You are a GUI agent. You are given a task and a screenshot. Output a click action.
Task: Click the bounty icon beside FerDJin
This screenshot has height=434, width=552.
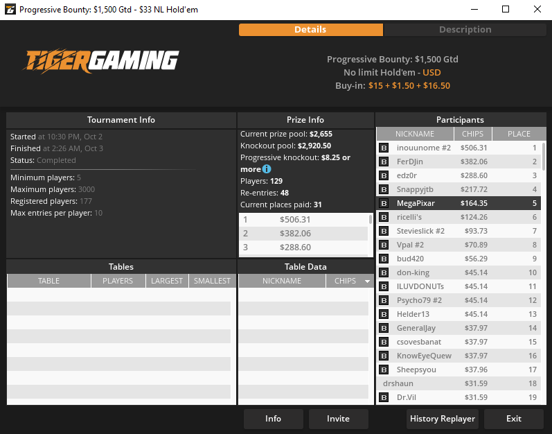pos(384,162)
